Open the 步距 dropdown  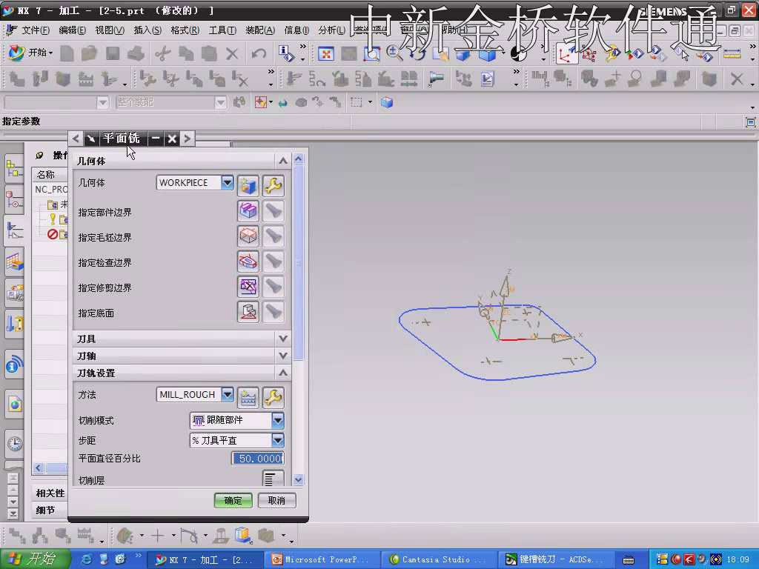click(x=277, y=440)
